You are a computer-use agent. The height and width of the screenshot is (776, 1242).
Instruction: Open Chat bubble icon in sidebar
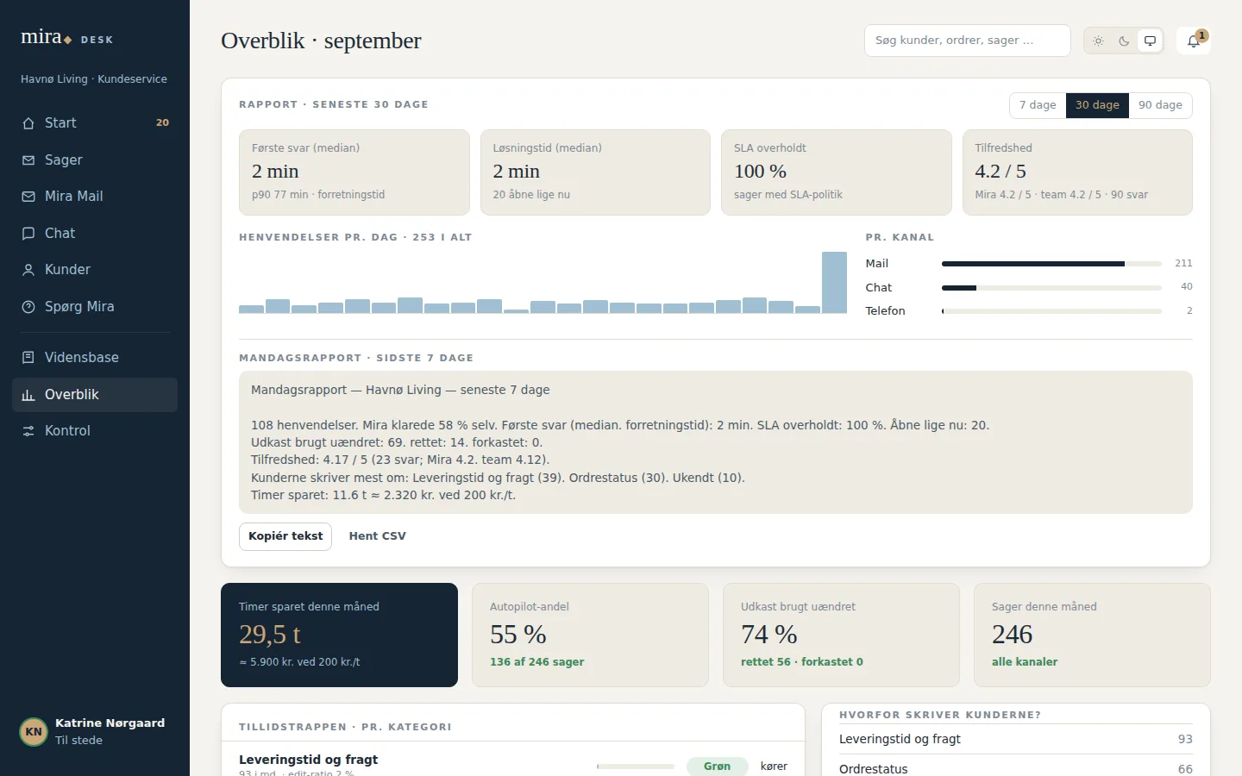tap(28, 234)
